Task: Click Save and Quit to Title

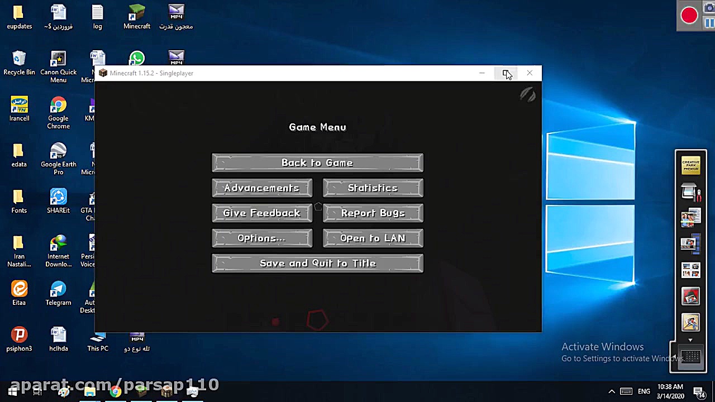Action: [x=317, y=264]
